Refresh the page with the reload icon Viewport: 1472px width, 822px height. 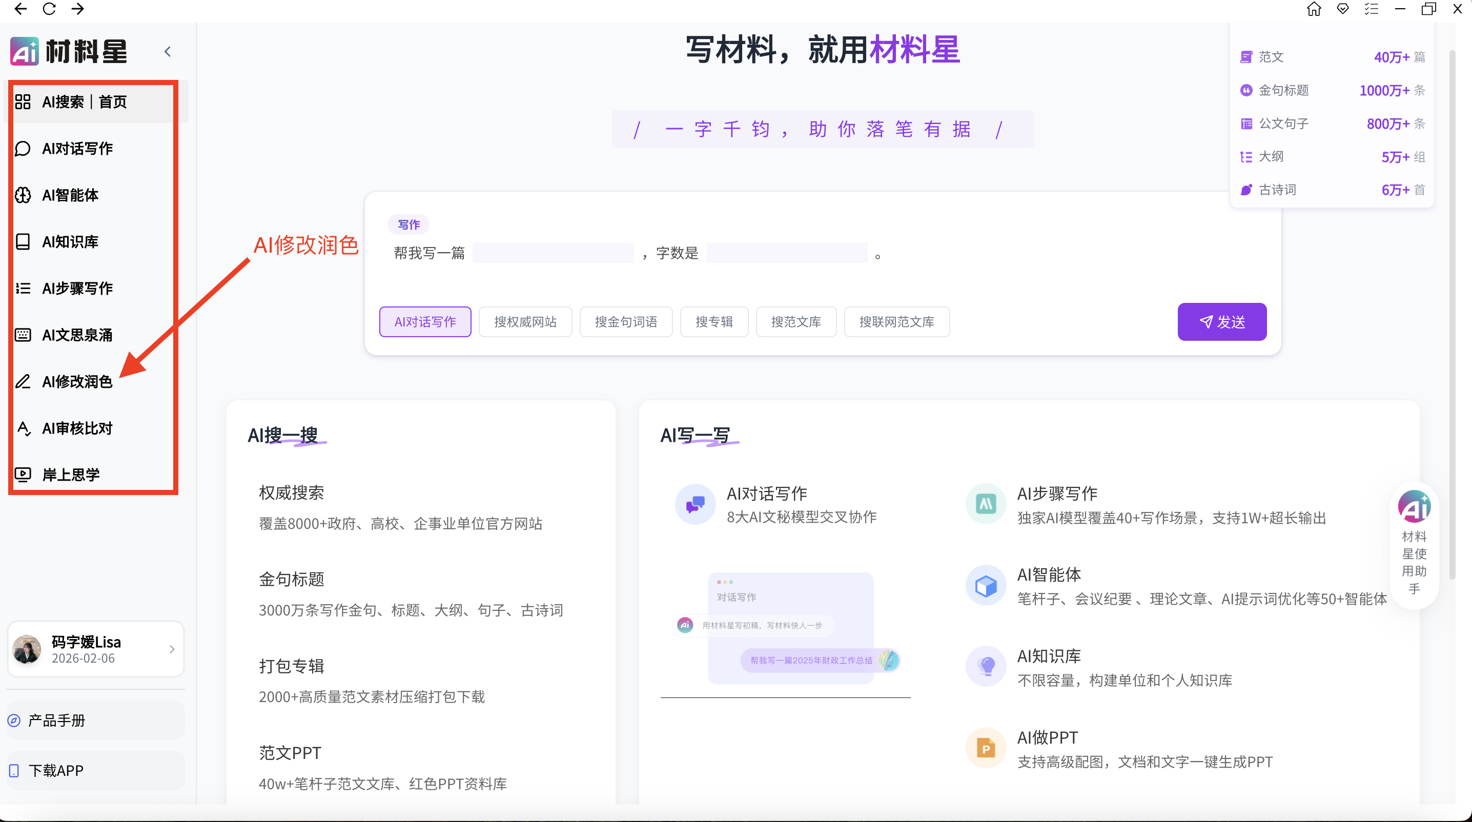[x=49, y=9]
